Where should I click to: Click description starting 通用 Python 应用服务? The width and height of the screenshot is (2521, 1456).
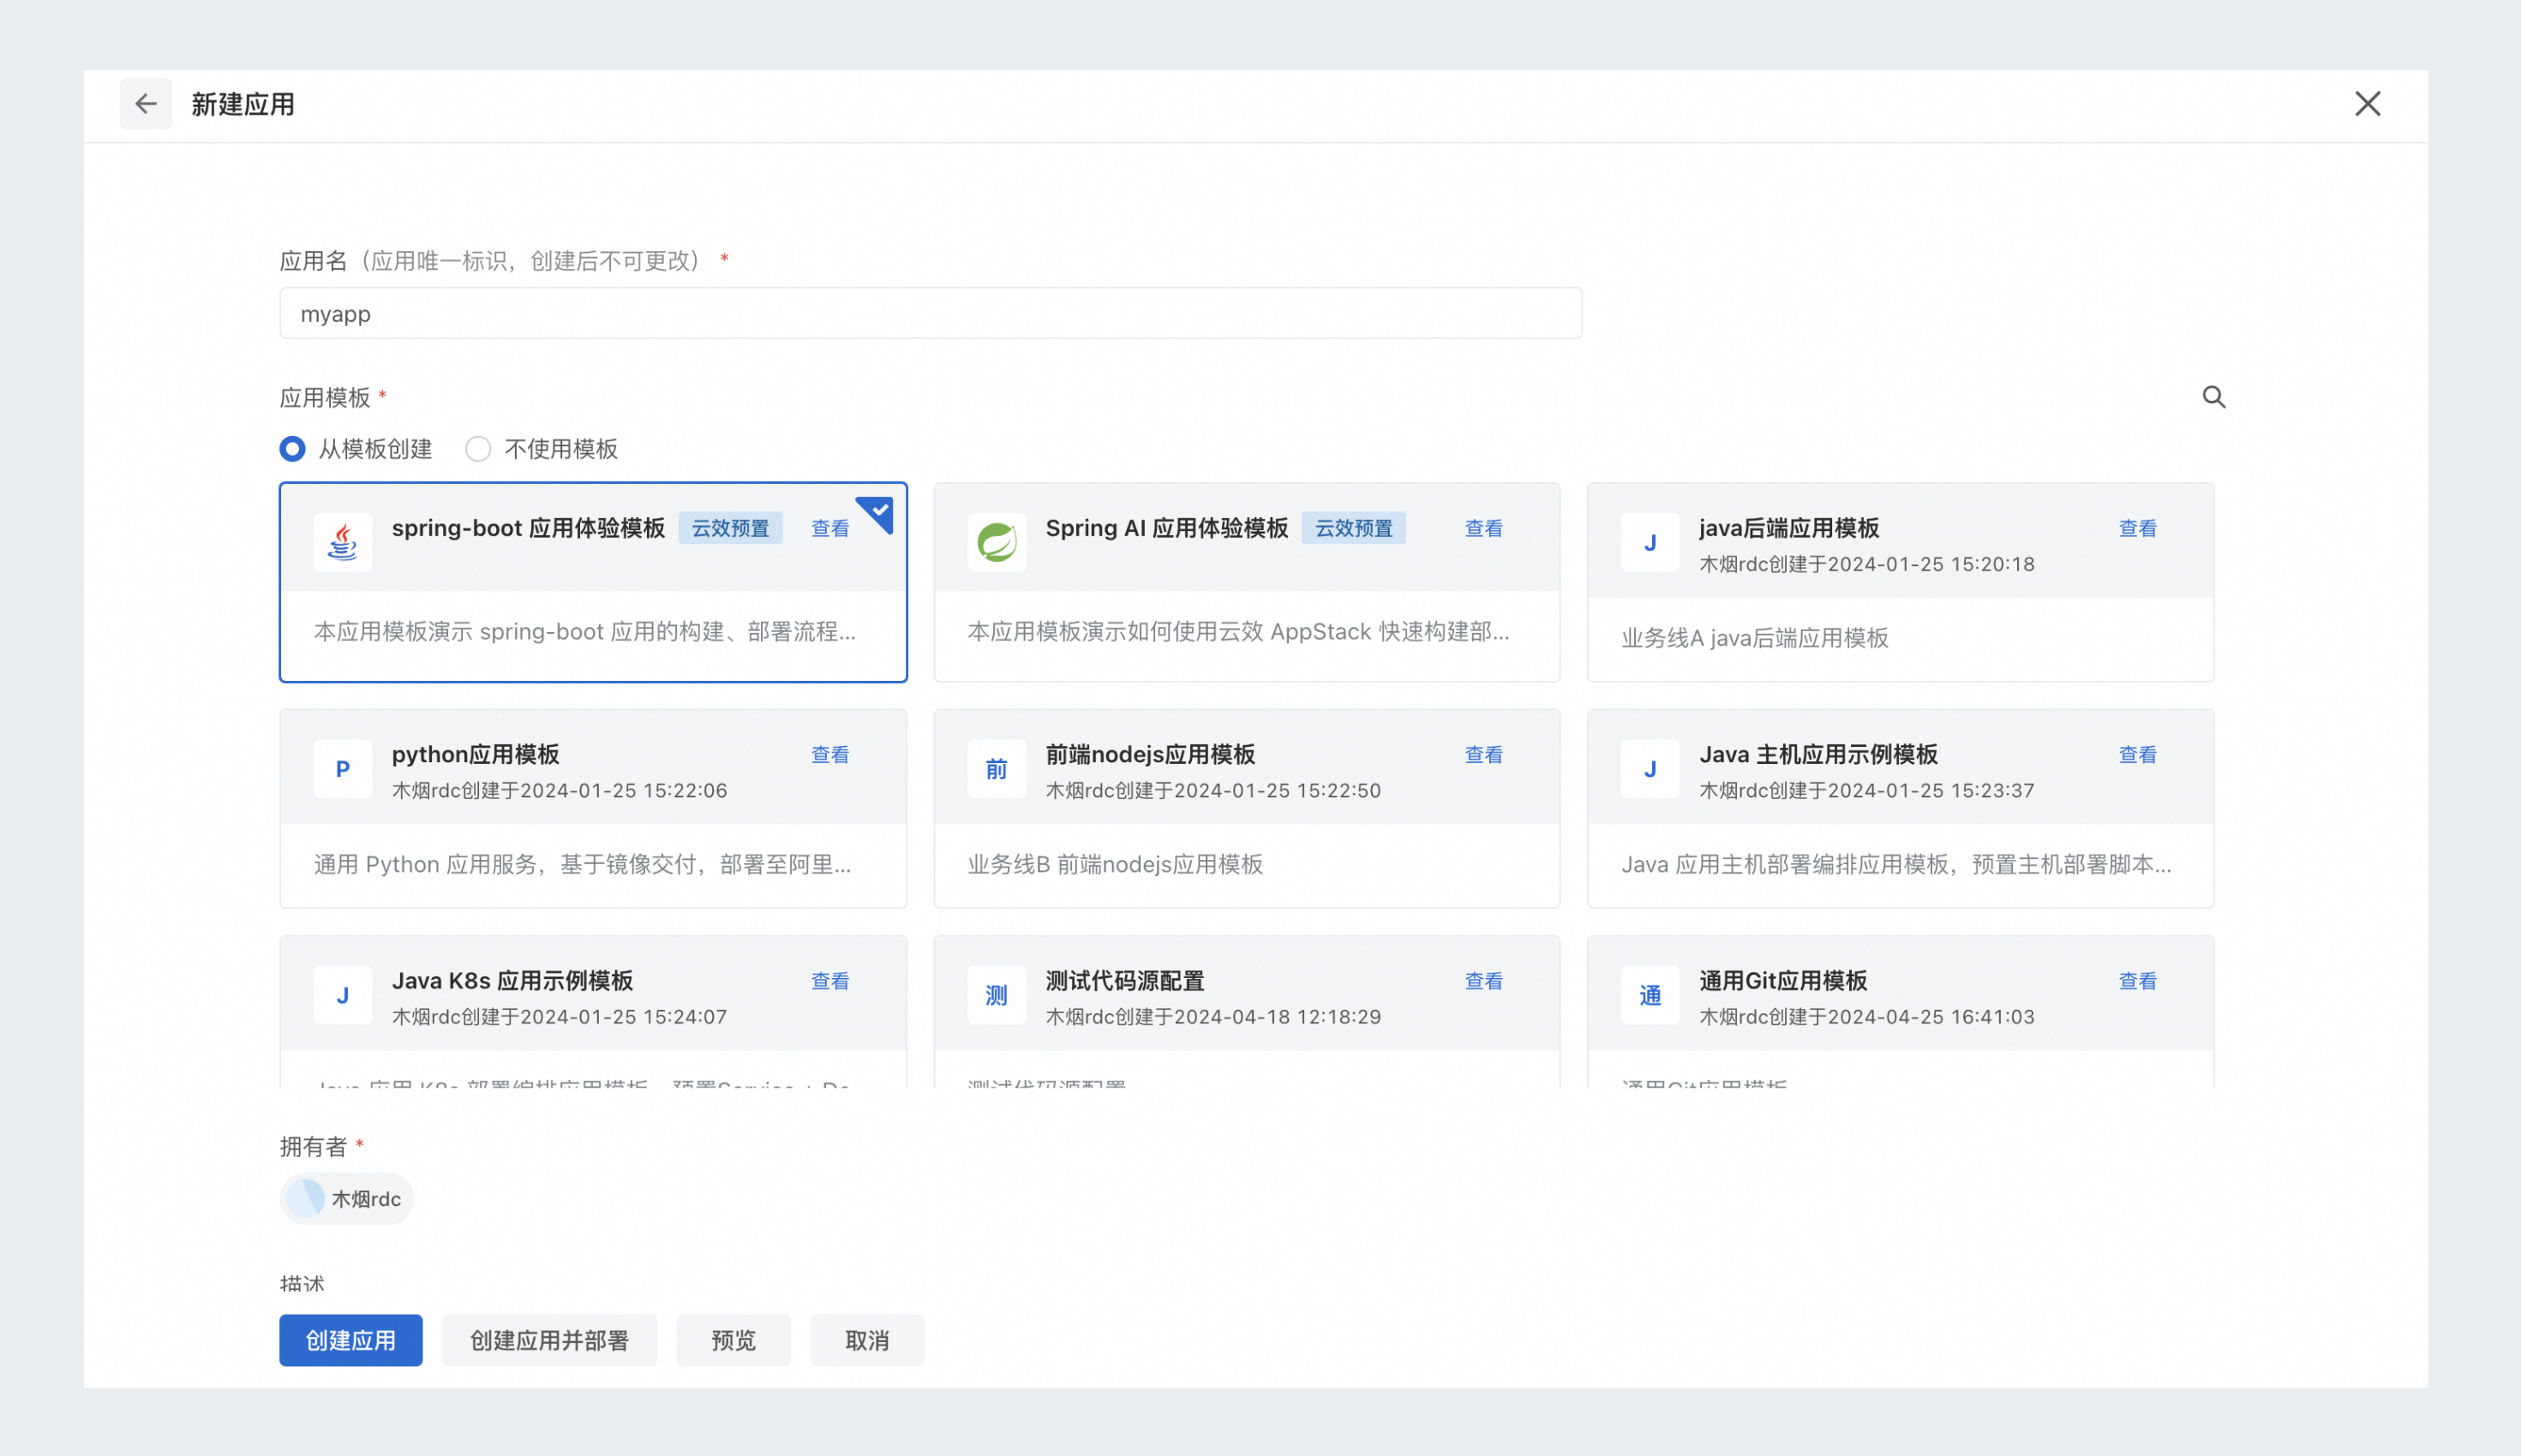[584, 864]
